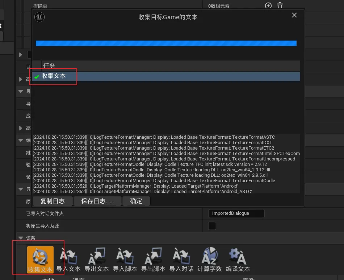This screenshot has width=344, height=280.
Task: Click the 导出脚本 export script icon
Action: [x=153, y=259]
